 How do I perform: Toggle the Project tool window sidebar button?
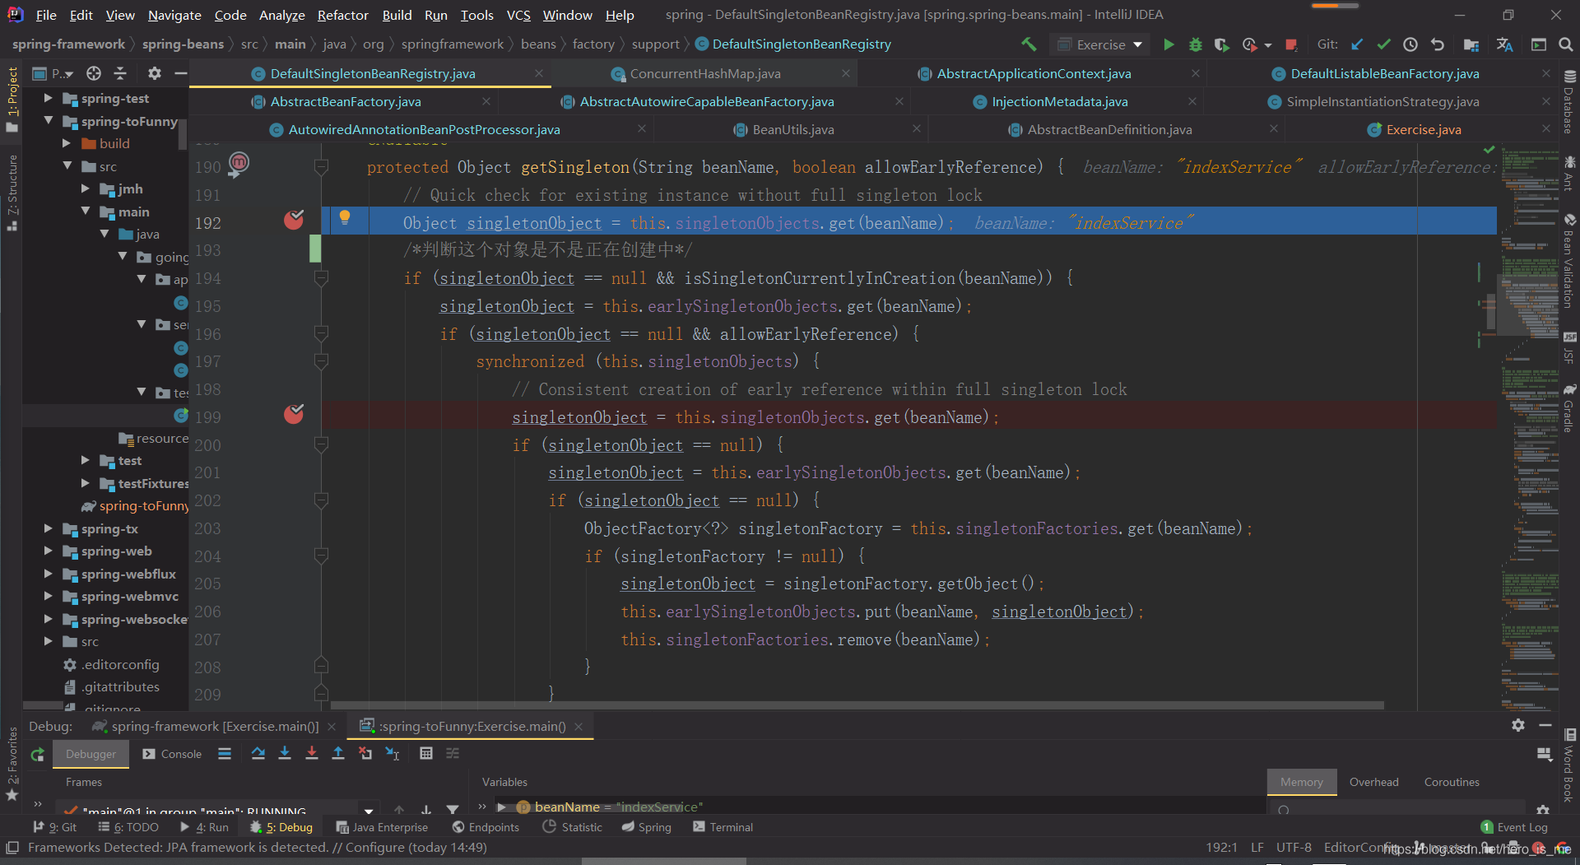click(12, 99)
